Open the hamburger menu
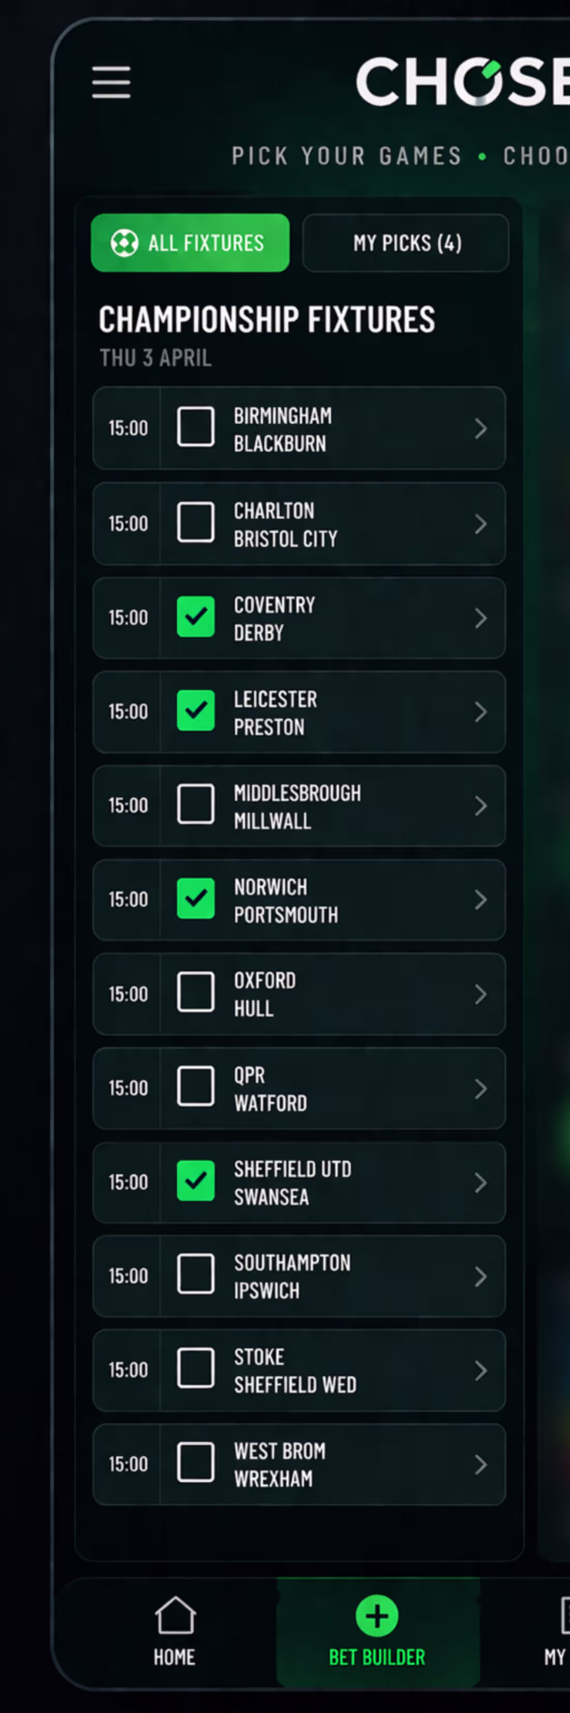 click(x=111, y=82)
